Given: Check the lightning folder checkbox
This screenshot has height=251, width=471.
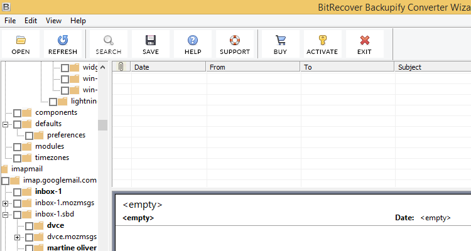Looking at the screenshot, I should tap(53, 102).
